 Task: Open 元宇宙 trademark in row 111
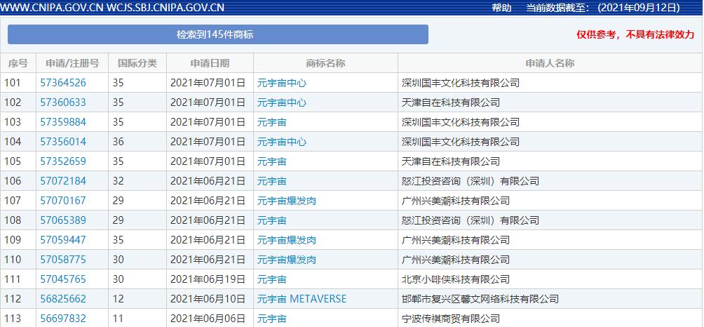point(271,279)
